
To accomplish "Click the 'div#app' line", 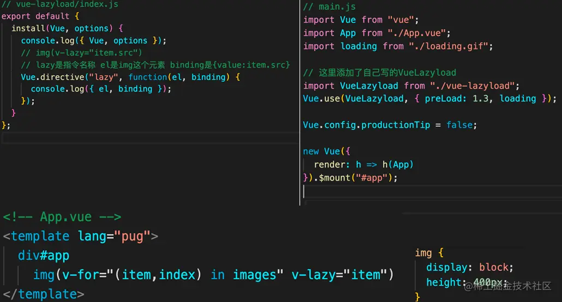I will point(43,256).
